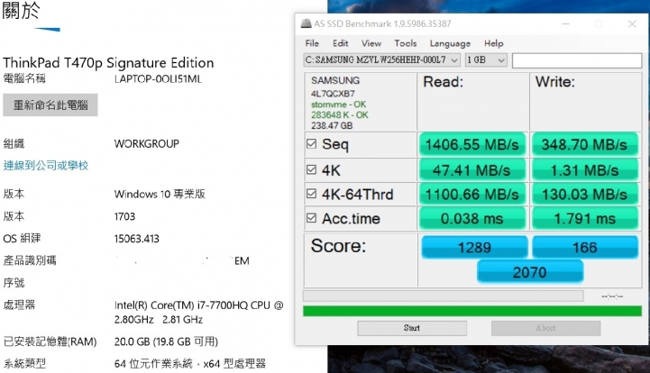Toggle the Acc.time test checkbox

[x=311, y=218]
